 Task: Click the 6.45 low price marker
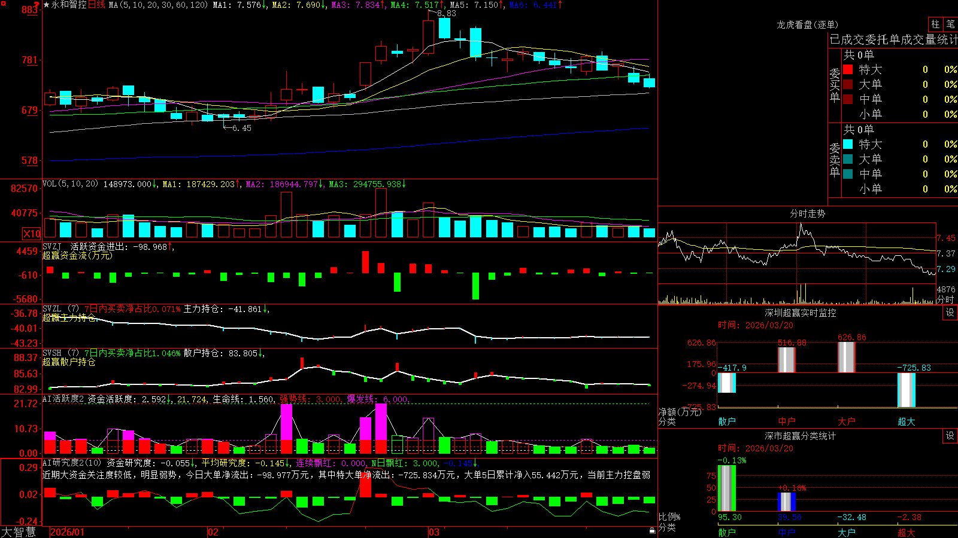tap(242, 128)
